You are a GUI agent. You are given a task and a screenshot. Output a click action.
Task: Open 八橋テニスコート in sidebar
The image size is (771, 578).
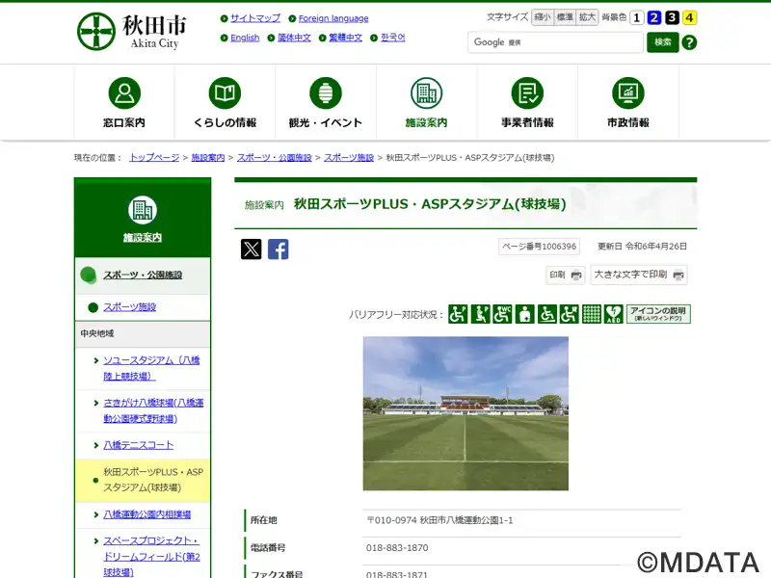click(139, 445)
